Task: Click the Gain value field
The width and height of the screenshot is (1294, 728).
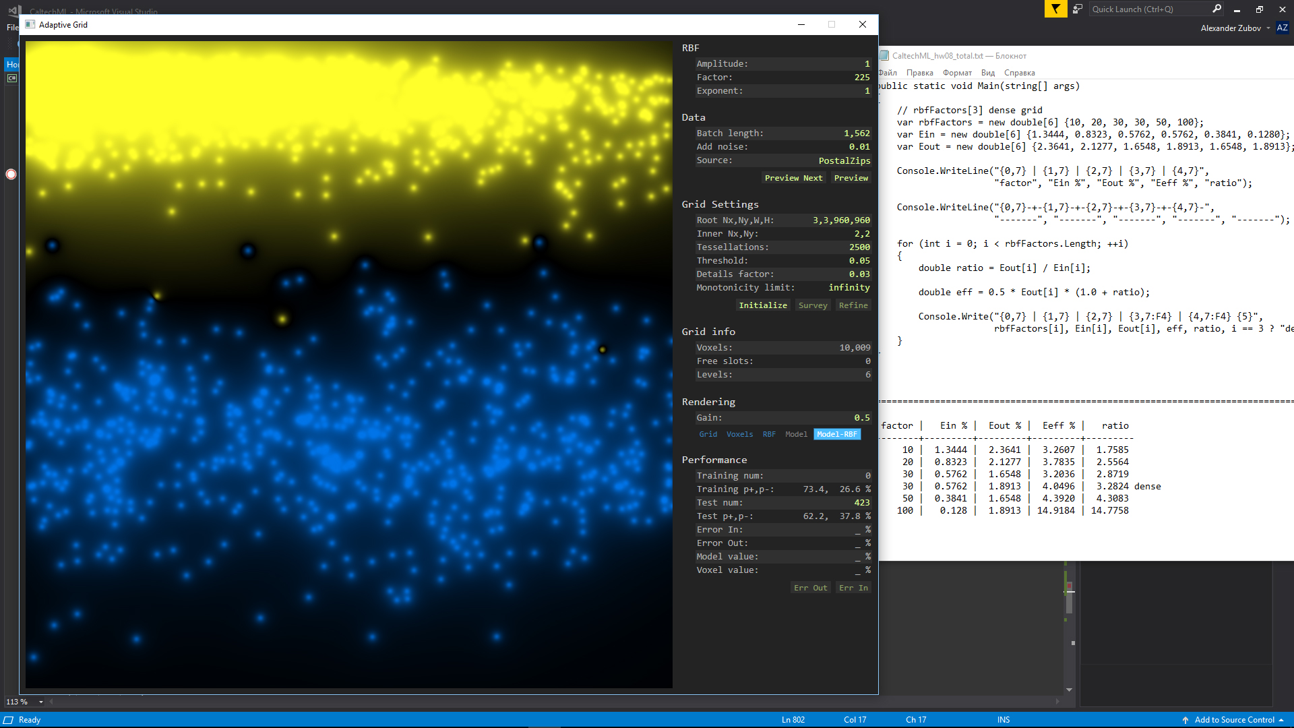Action: [861, 418]
